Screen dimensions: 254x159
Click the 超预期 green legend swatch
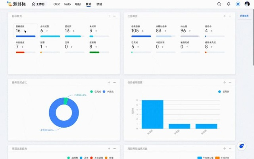coord(69,157)
